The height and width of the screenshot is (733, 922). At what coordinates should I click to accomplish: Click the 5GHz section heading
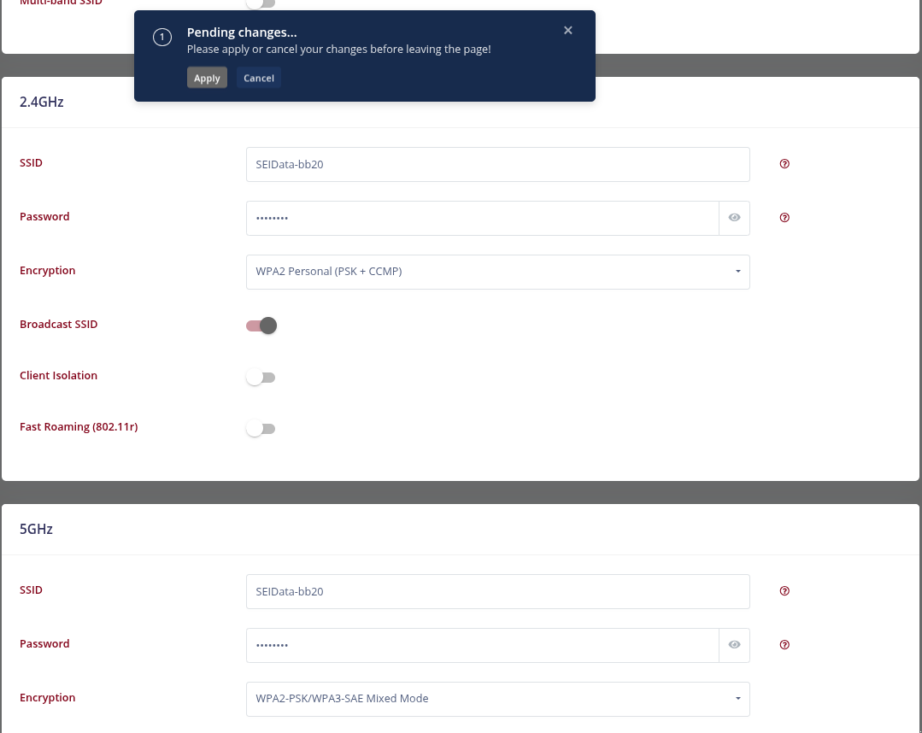(x=36, y=529)
